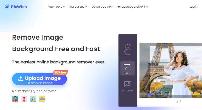Open the Resources menu
The height and width of the screenshot is (110, 202).
pos(78,7)
